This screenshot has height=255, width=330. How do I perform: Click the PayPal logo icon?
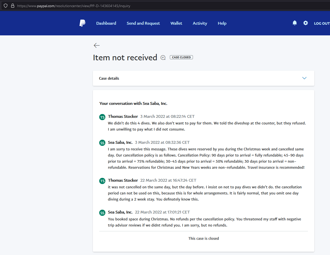click(82, 23)
